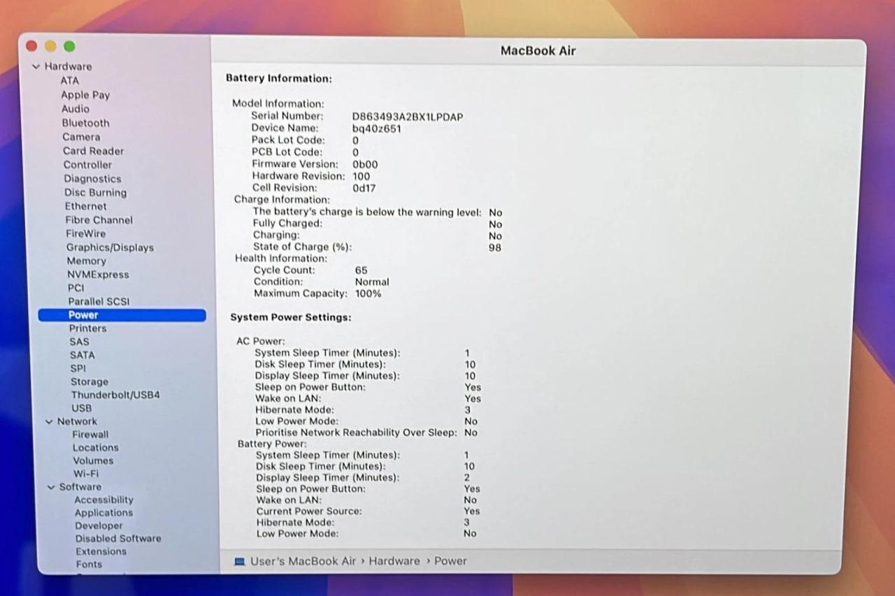
Task: Select the Hardware category label
Action: pos(68,66)
